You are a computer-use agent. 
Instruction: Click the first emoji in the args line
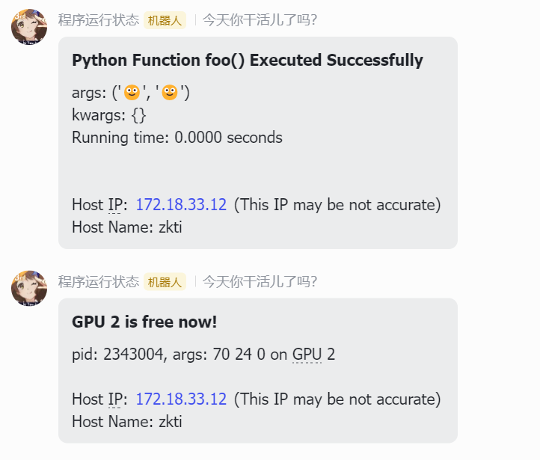click(132, 93)
